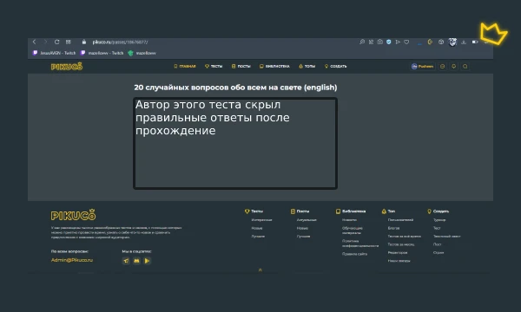The height and width of the screenshot is (312, 521).
Task: Open Тестов за месяц footer link
Action: coord(401,244)
